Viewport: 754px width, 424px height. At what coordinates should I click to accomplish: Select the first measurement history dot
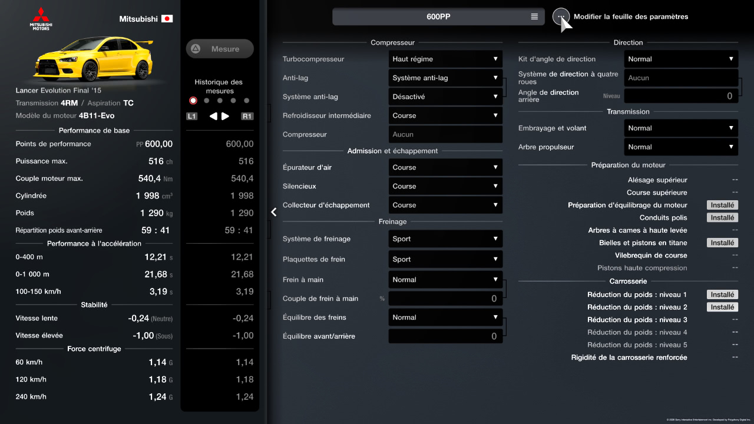(193, 101)
